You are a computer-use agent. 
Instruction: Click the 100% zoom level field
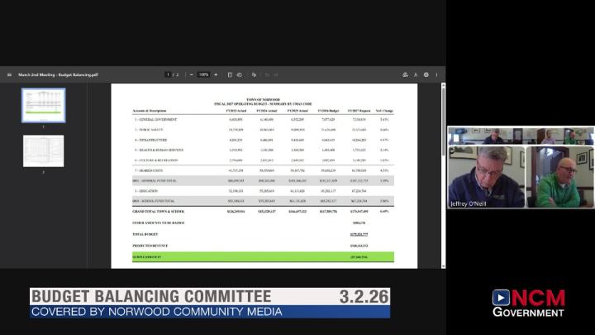point(204,74)
